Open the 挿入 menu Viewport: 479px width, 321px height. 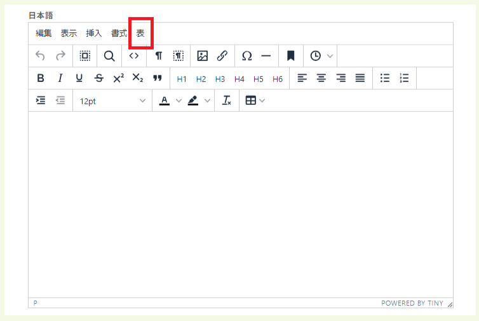pyautogui.click(x=94, y=33)
